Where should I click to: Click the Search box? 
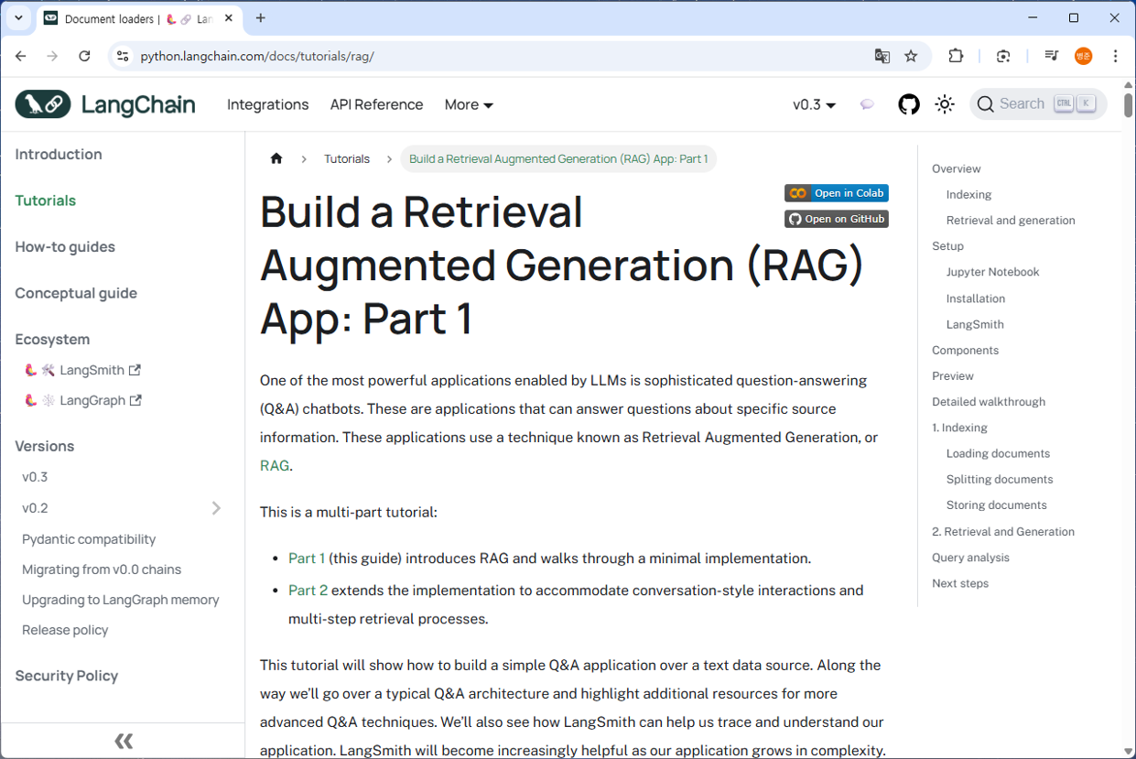point(1038,104)
